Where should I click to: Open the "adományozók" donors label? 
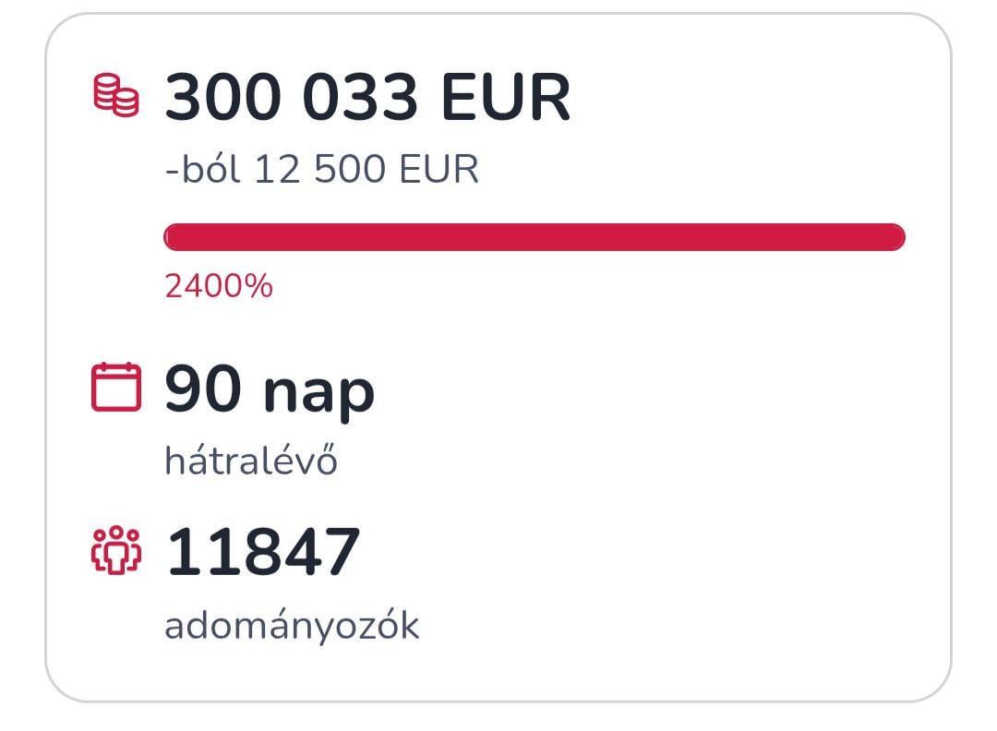(x=292, y=625)
